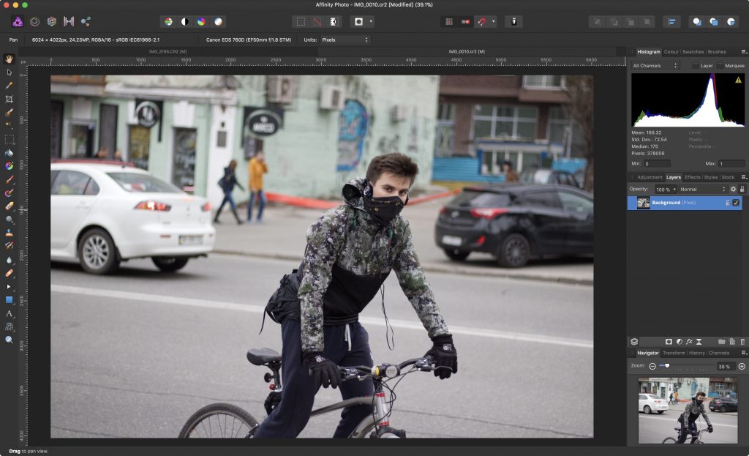Switch to the Photo persona
This screenshot has width=749, height=456.
coord(18,21)
